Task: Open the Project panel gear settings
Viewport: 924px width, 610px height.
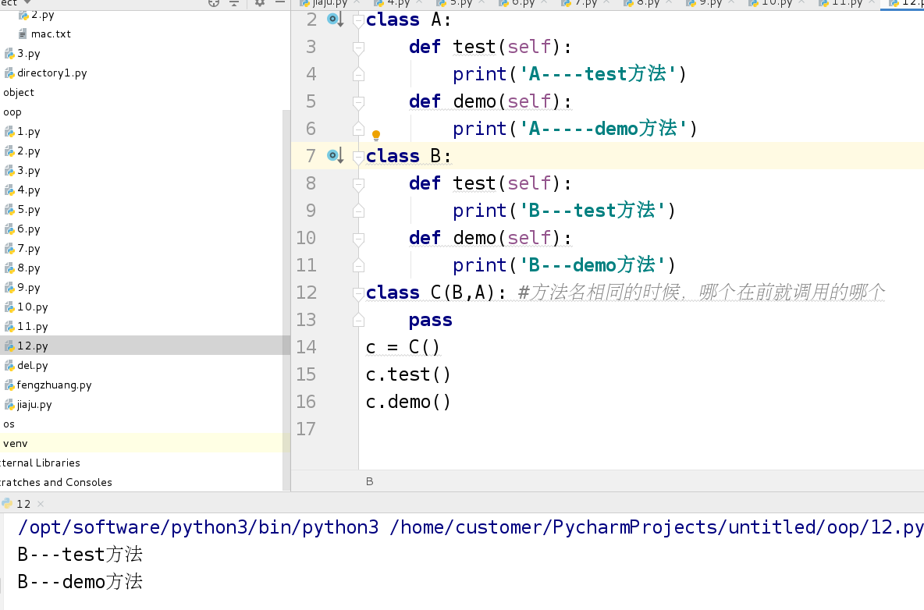Action: (x=259, y=3)
